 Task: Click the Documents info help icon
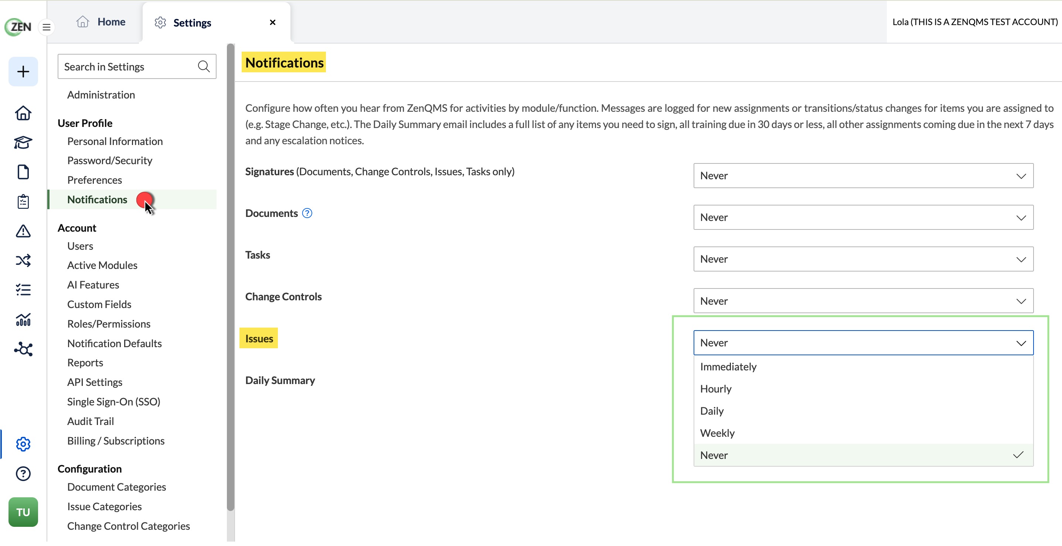coord(307,213)
